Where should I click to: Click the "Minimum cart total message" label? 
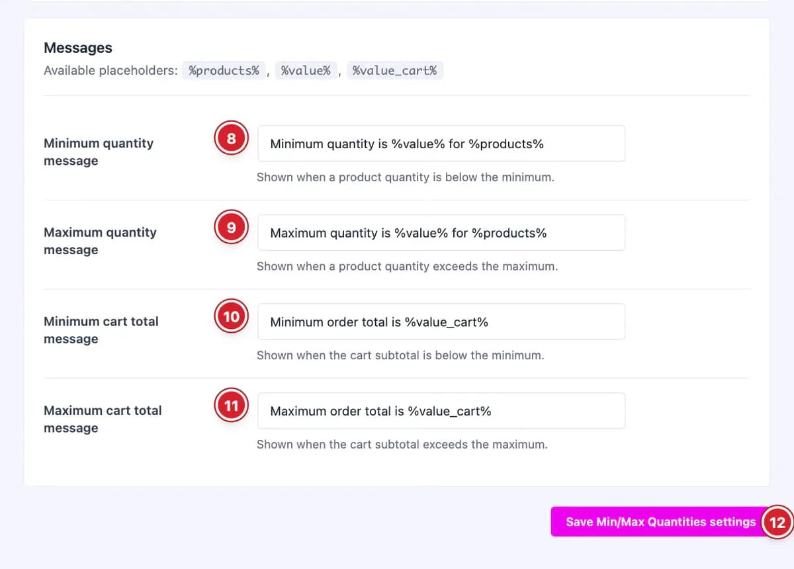coord(101,330)
